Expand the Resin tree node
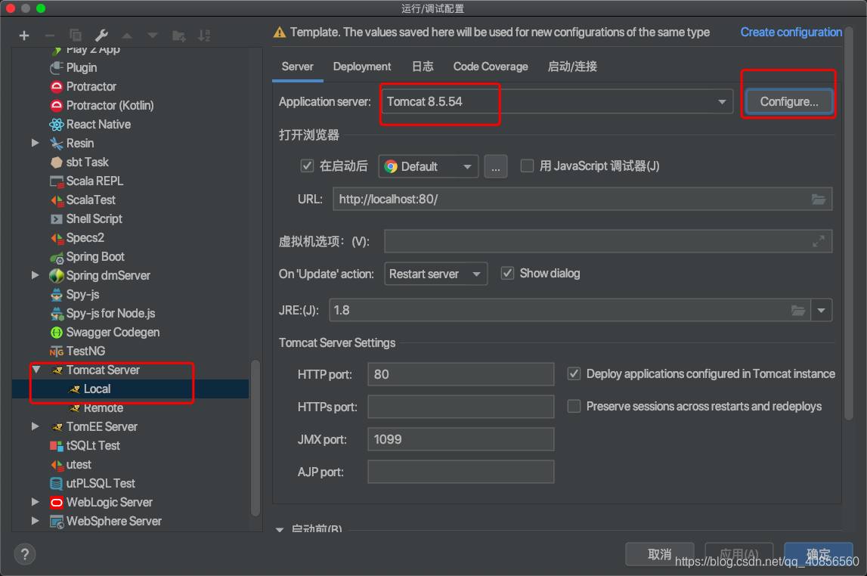The height and width of the screenshot is (576, 867). coord(36,143)
